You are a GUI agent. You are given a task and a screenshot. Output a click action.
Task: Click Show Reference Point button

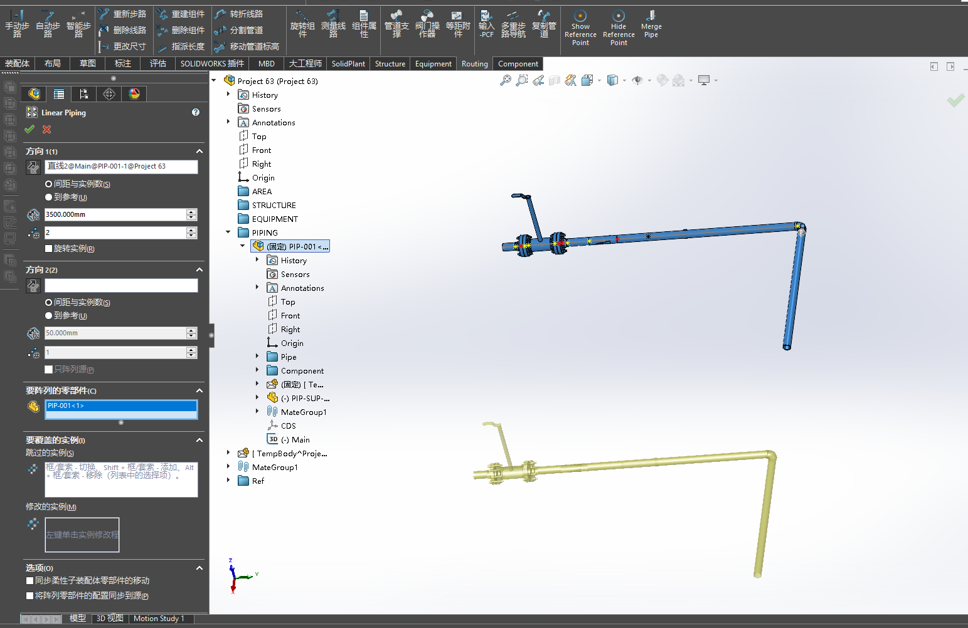coord(580,28)
